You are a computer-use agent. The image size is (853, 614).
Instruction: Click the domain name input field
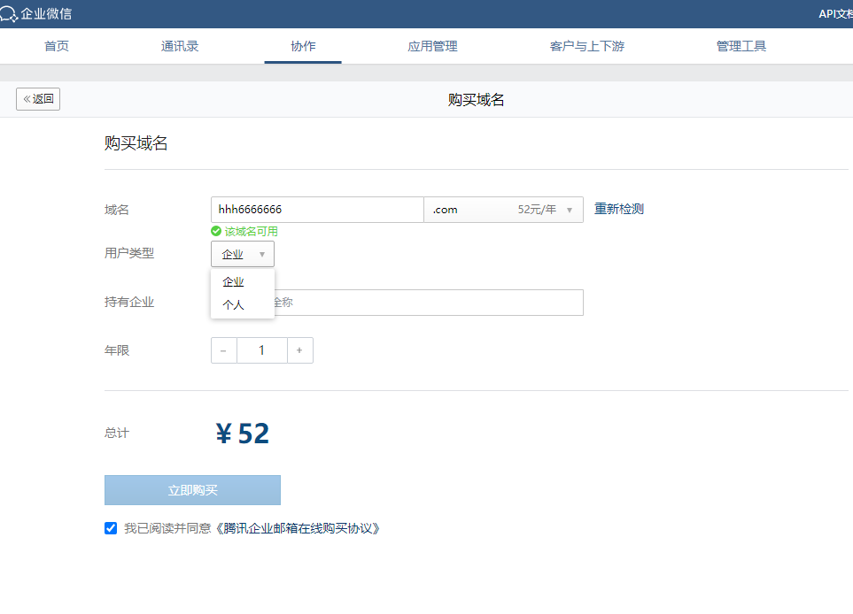click(317, 210)
